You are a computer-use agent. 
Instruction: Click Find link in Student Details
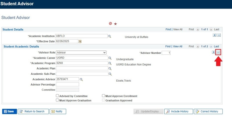168,29
